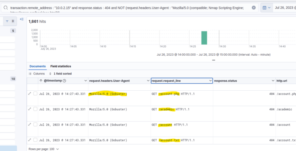Select checkbox for the /account.txt row
This screenshot has height=151, width=296.
point(35,140)
